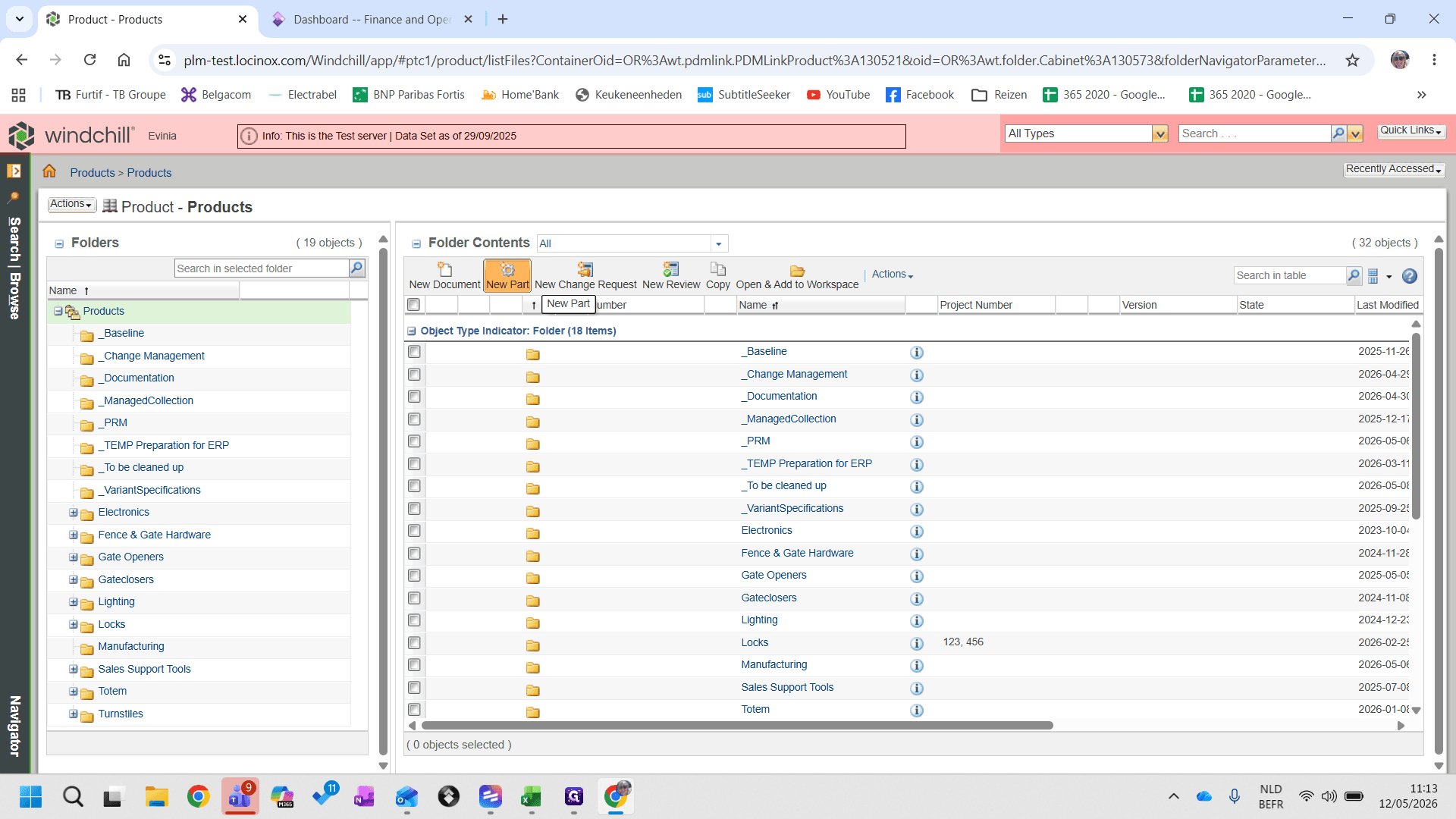Image resolution: width=1456 pixels, height=819 pixels.
Task: Open Windows Start menu
Action: pos(30,796)
